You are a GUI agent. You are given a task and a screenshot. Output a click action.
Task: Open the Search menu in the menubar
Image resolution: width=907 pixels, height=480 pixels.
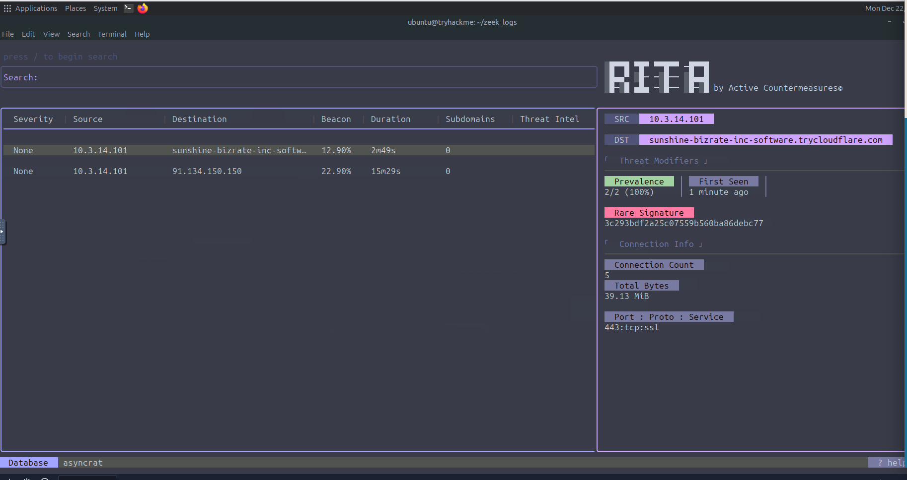pyautogui.click(x=78, y=34)
